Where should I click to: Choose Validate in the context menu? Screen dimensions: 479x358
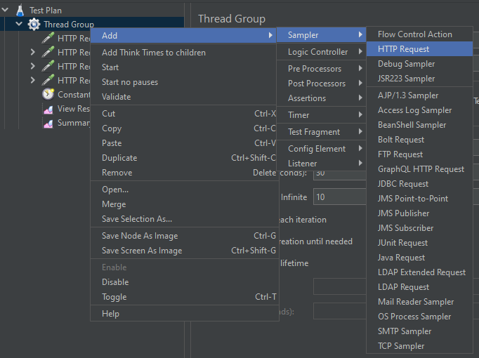click(185, 97)
